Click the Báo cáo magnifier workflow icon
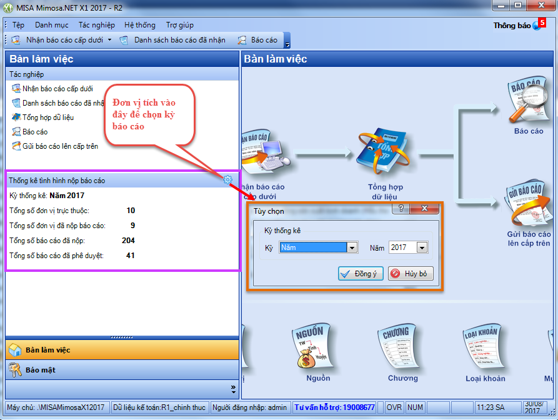The width and height of the screenshot is (558, 420). (528, 99)
